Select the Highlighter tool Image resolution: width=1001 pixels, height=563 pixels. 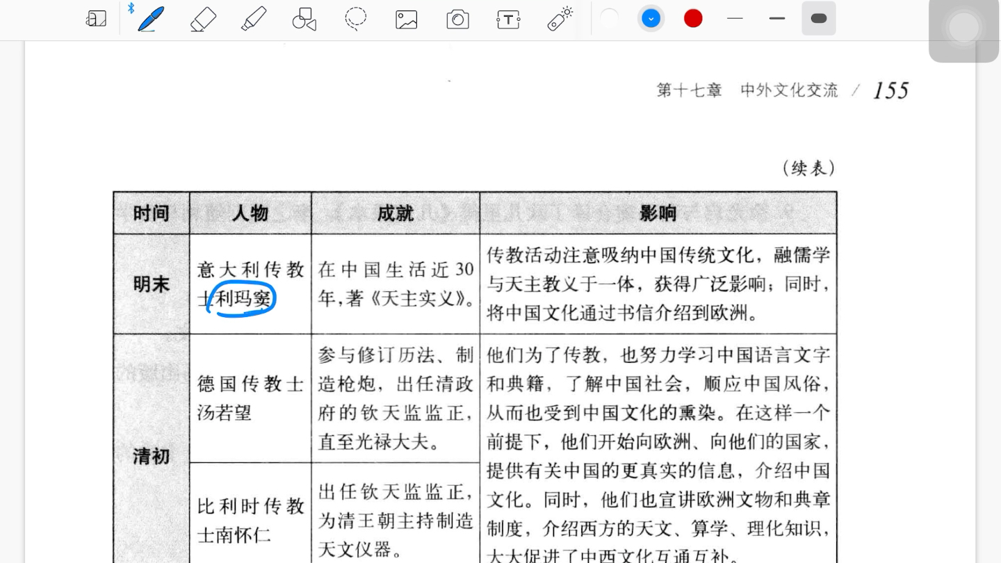point(254,19)
